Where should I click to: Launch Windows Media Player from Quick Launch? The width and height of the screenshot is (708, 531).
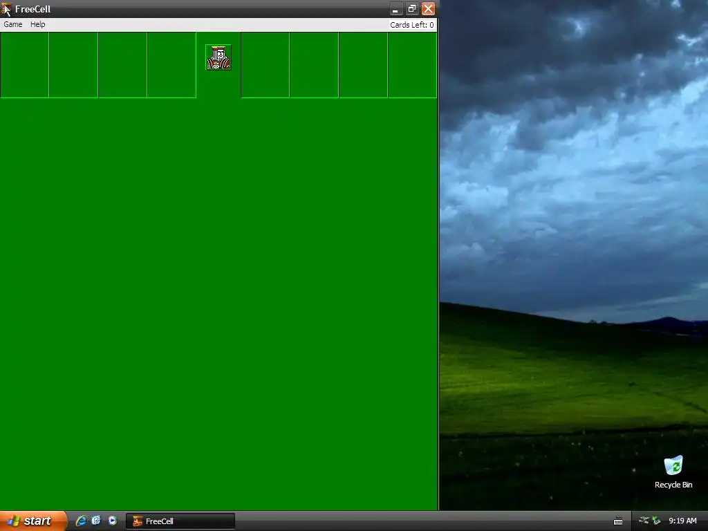(x=113, y=521)
